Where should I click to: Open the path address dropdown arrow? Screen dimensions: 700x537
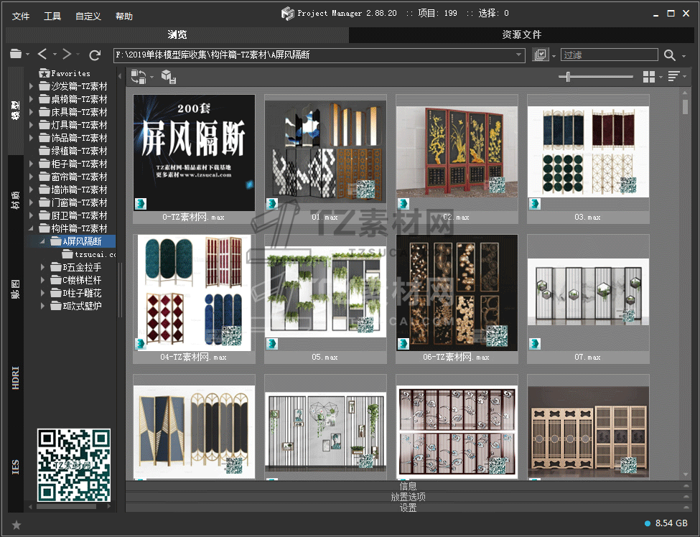click(520, 55)
